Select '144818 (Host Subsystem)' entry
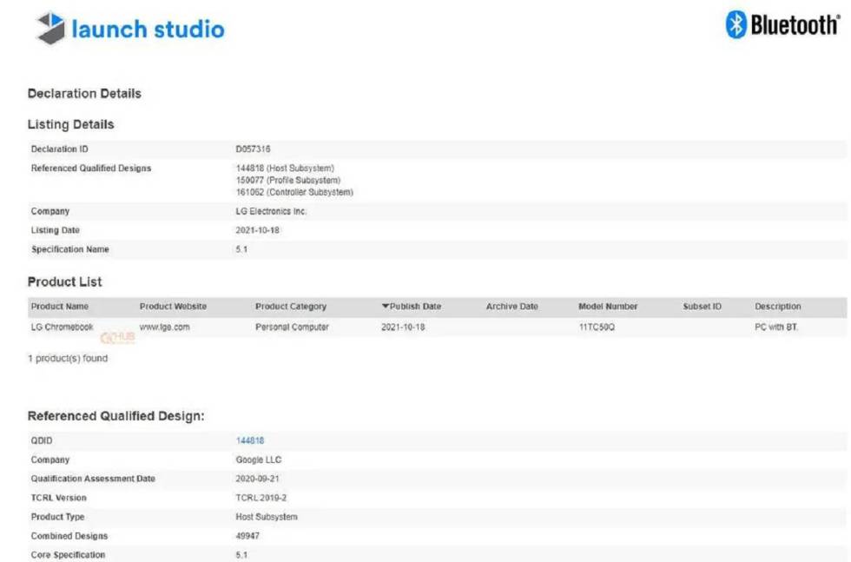The image size is (851, 562). 285,169
